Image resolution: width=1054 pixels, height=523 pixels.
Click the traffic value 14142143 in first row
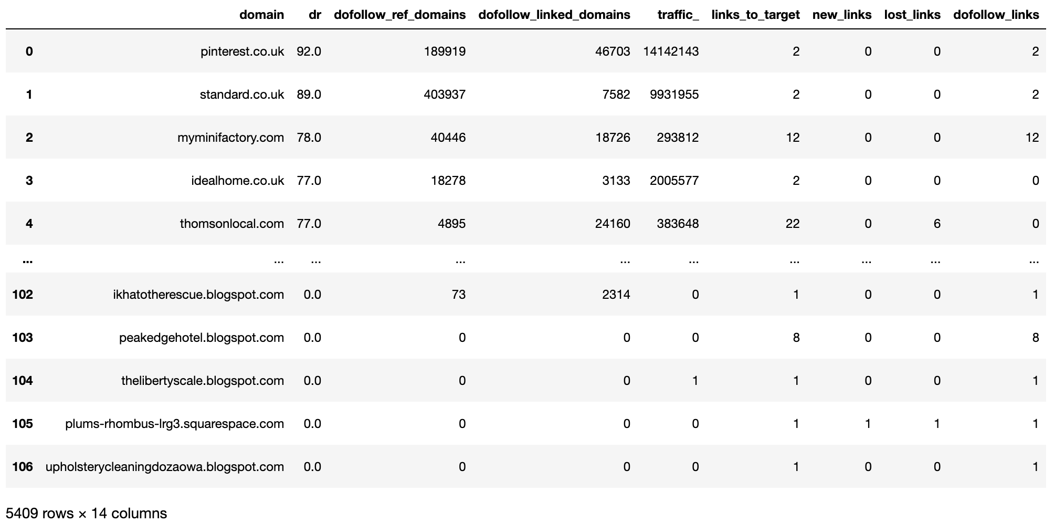pyautogui.click(x=672, y=51)
